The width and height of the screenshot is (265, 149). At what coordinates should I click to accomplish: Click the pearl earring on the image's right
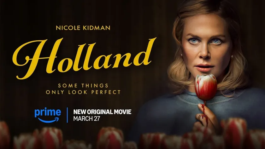(232, 56)
